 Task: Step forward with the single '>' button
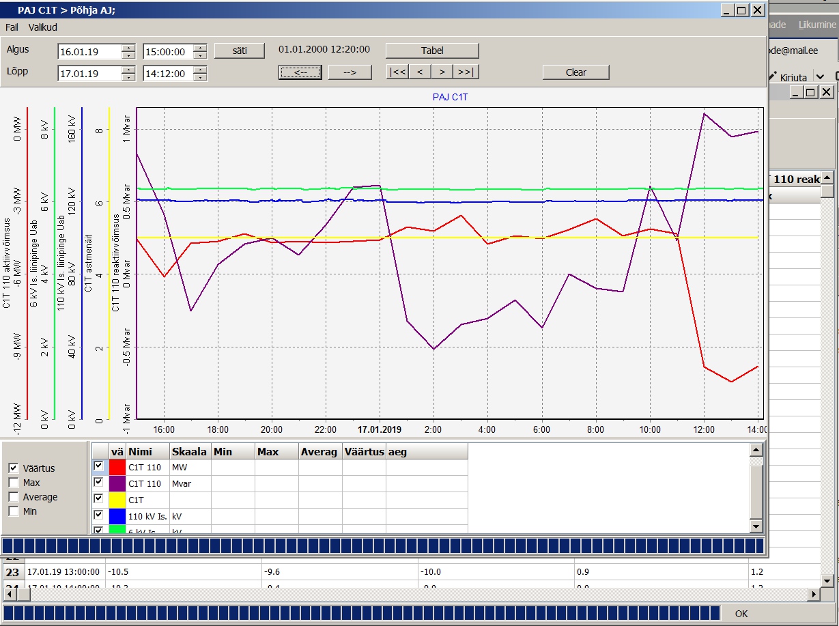442,72
